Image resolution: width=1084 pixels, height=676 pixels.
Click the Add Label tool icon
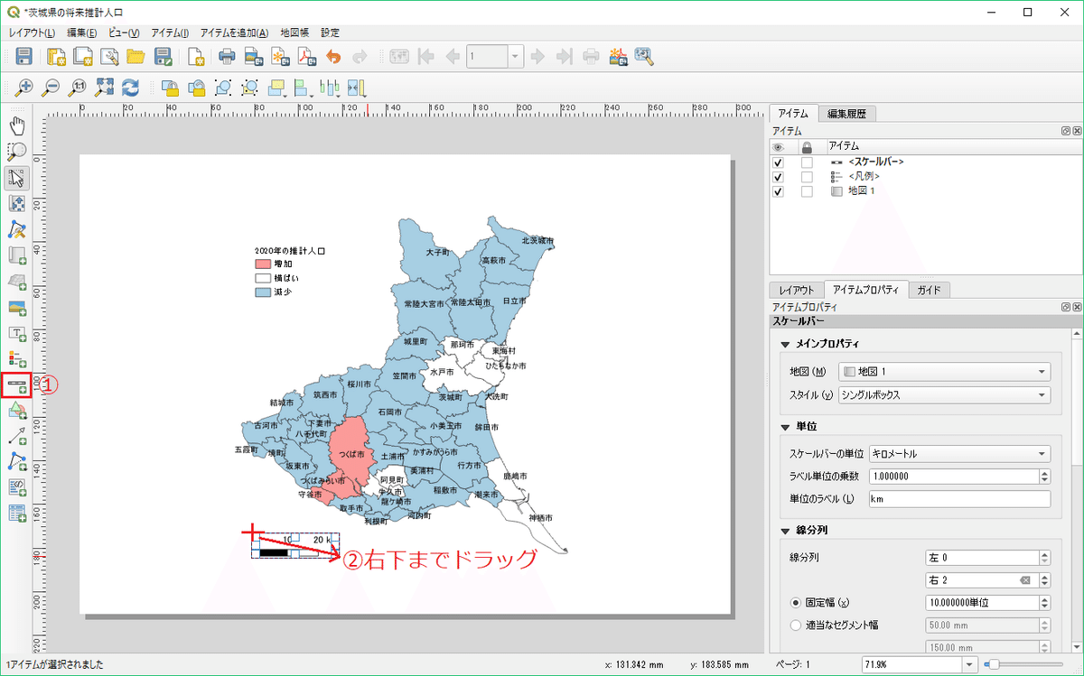point(17,333)
